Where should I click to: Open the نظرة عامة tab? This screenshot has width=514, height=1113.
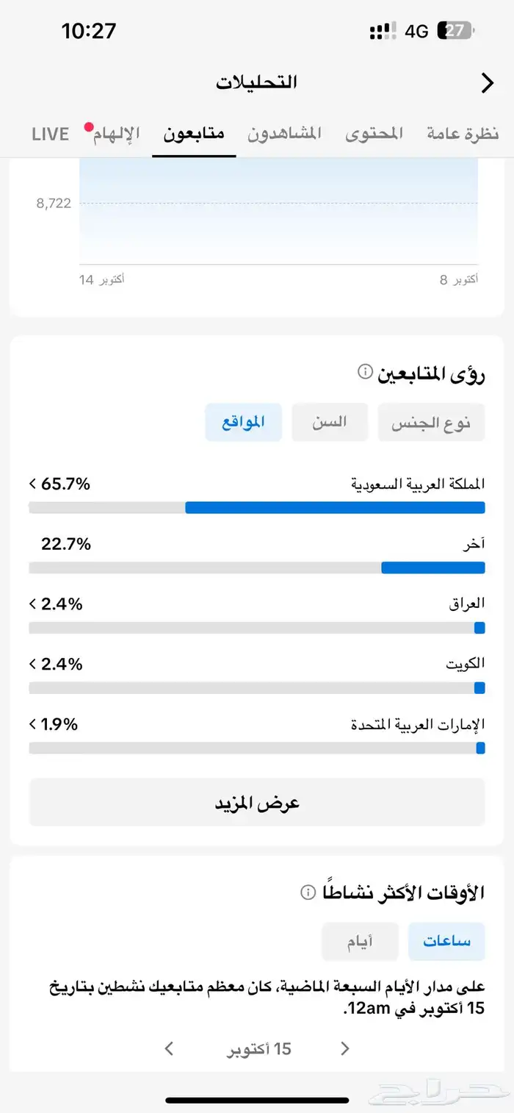tap(463, 134)
